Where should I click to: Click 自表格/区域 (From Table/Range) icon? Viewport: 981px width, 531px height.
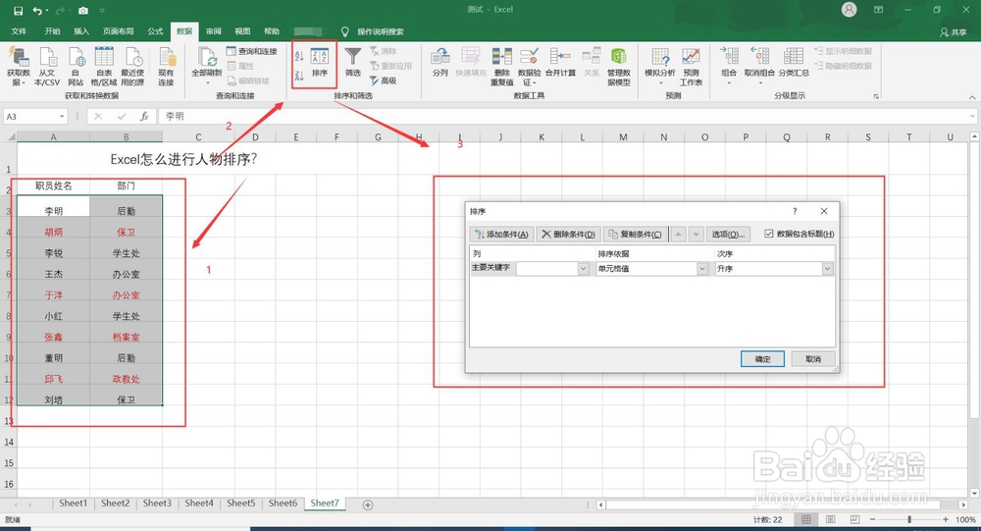tap(104, 66)
